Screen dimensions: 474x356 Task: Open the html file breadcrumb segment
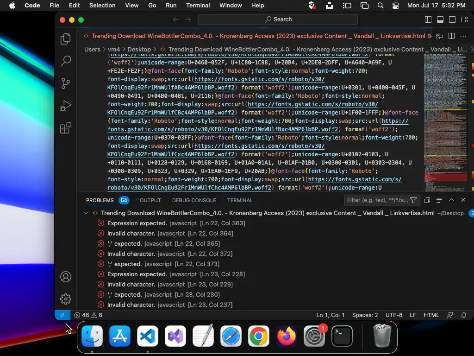coord(313,49)
